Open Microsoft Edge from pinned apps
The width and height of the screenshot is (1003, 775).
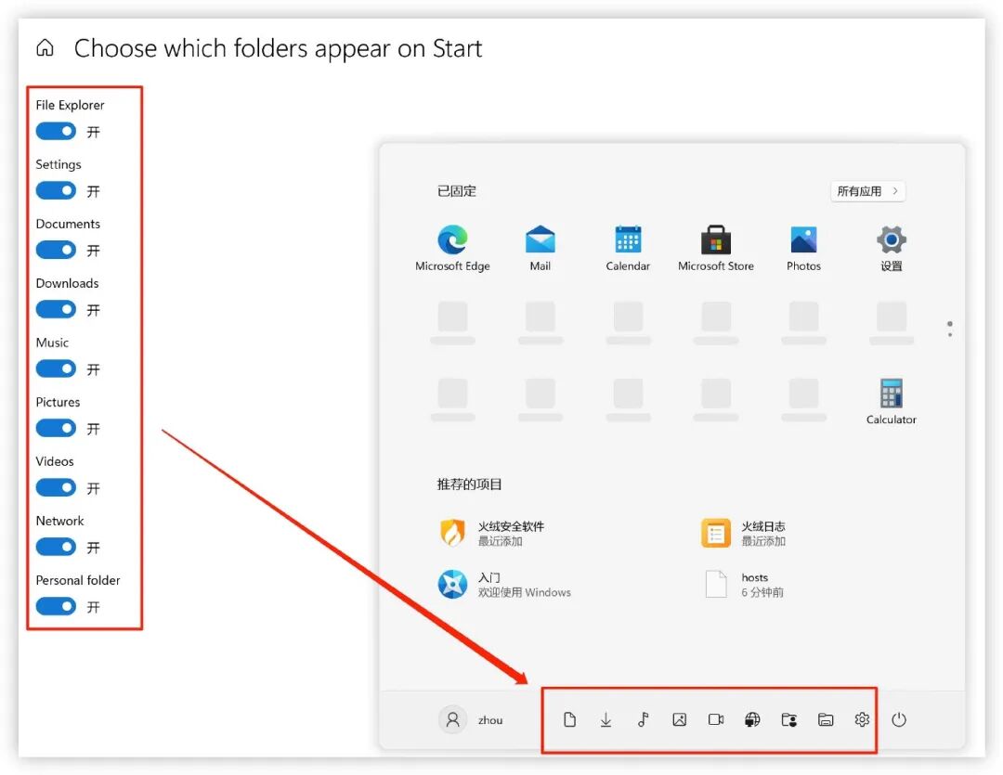click(x=452, y=248)
